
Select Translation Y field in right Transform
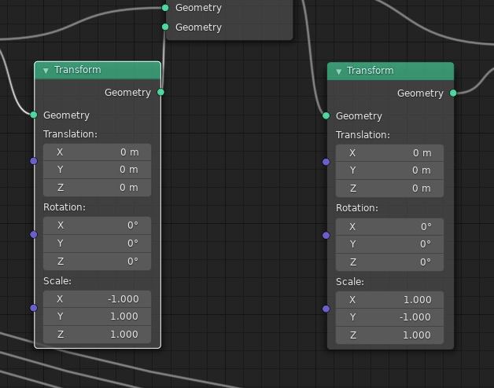389,171
